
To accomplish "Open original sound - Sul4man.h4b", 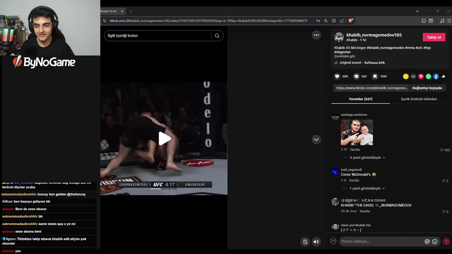I will point(362,62).
